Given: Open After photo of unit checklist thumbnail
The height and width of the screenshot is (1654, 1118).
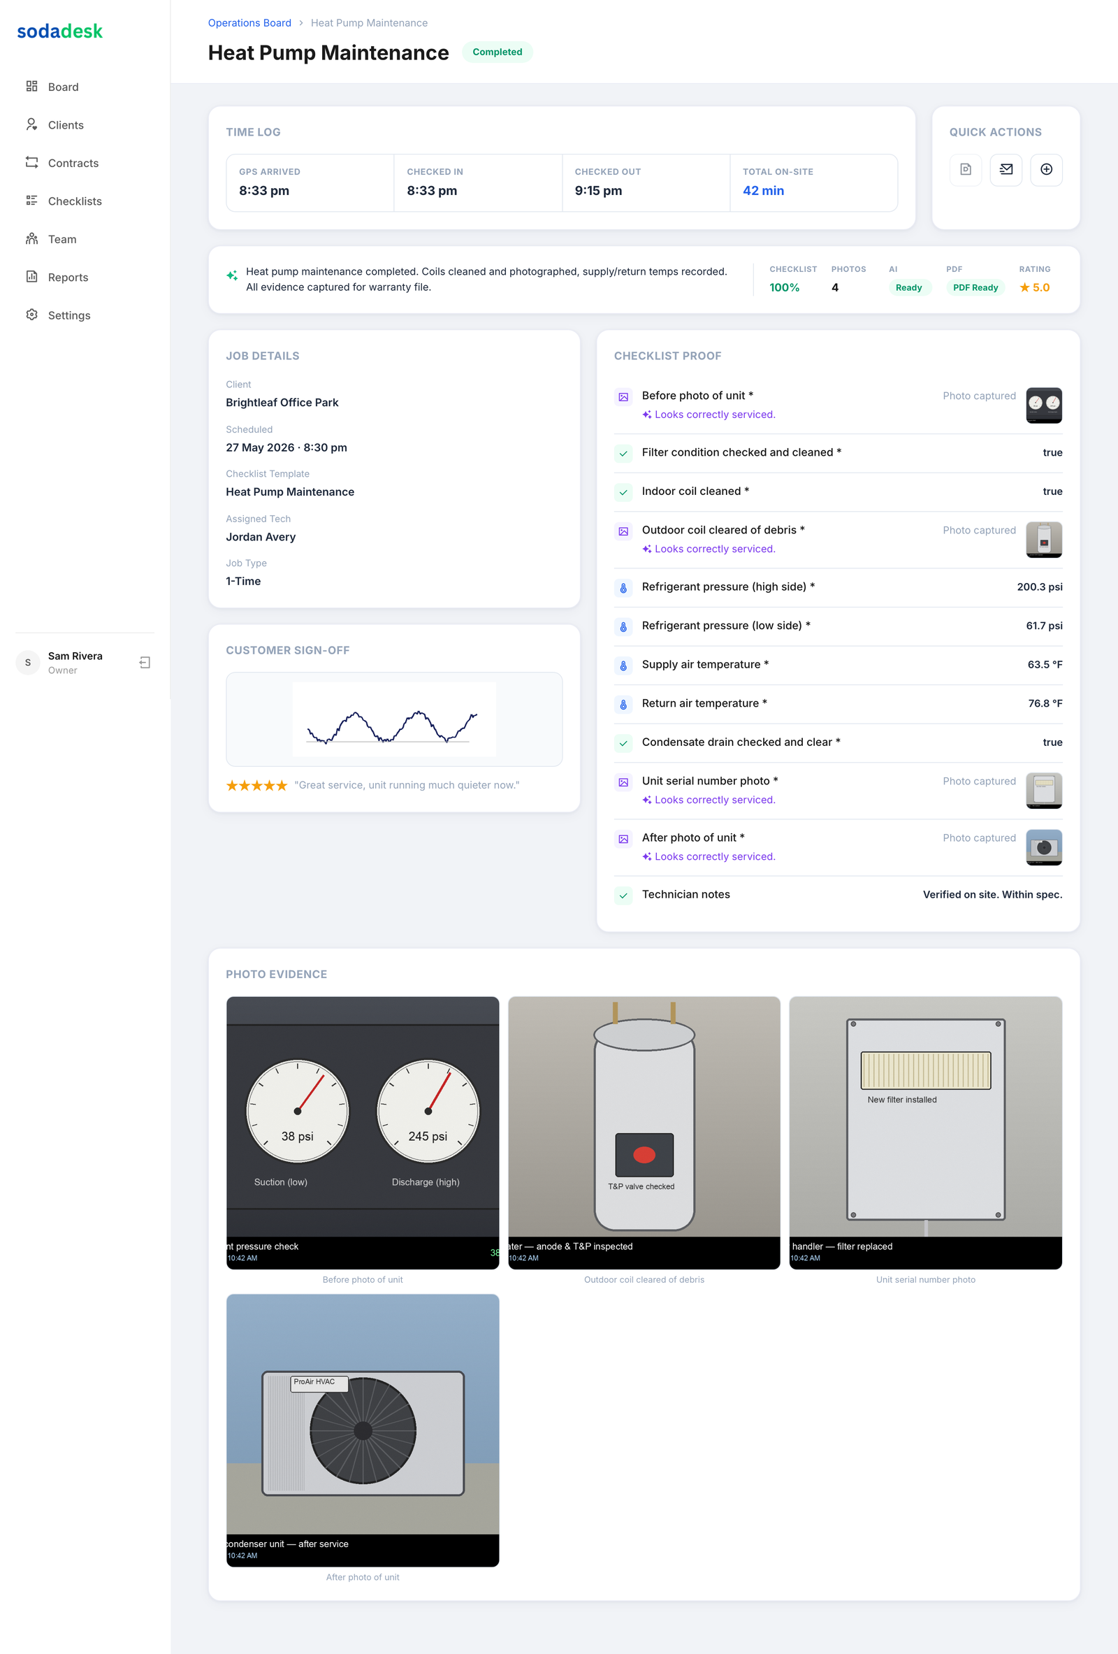Looking at the screenshot, I should click(x=1043, y=847).
